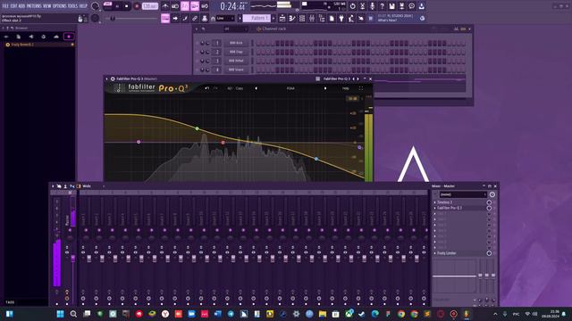Select the third channel's button in channel rack
The height and width of the screenshot is (321, 572).
[236, 61]
